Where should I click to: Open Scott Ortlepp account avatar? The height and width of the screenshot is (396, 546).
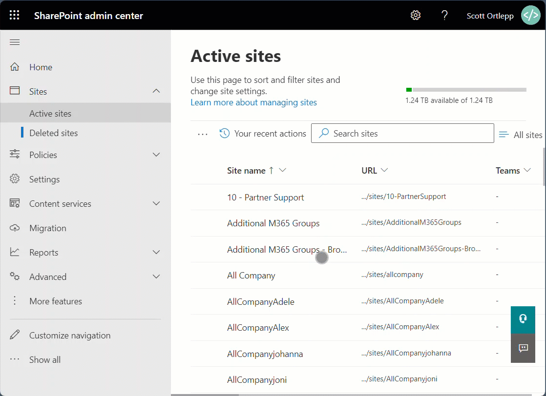pos(530,15)
